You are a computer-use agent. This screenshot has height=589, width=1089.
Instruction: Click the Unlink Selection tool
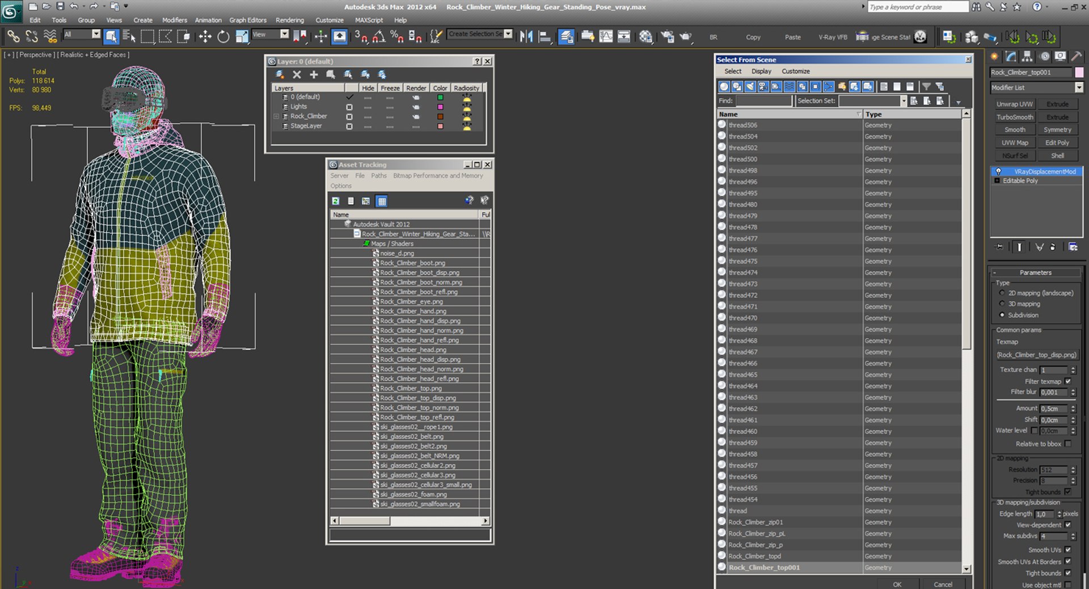pos(32,37)
